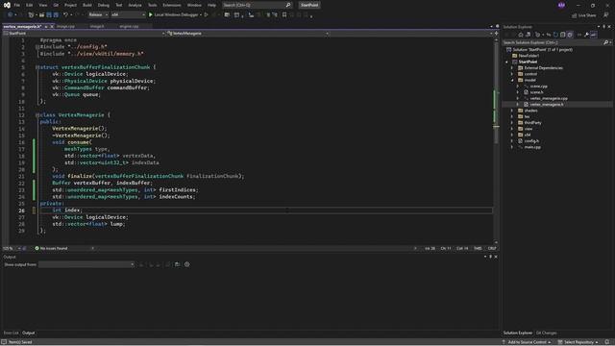Click the Live Share button

click(x=583, y=15)
